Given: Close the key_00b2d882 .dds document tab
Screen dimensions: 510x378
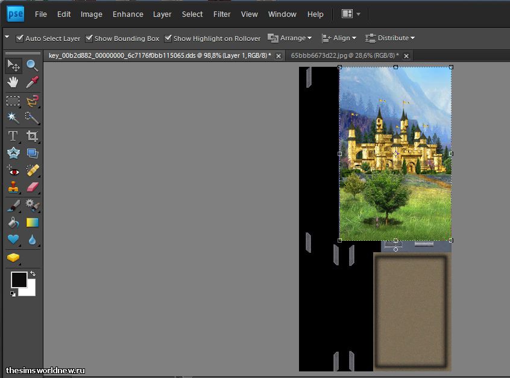Looking at the screenshot, I should point(279,56).
